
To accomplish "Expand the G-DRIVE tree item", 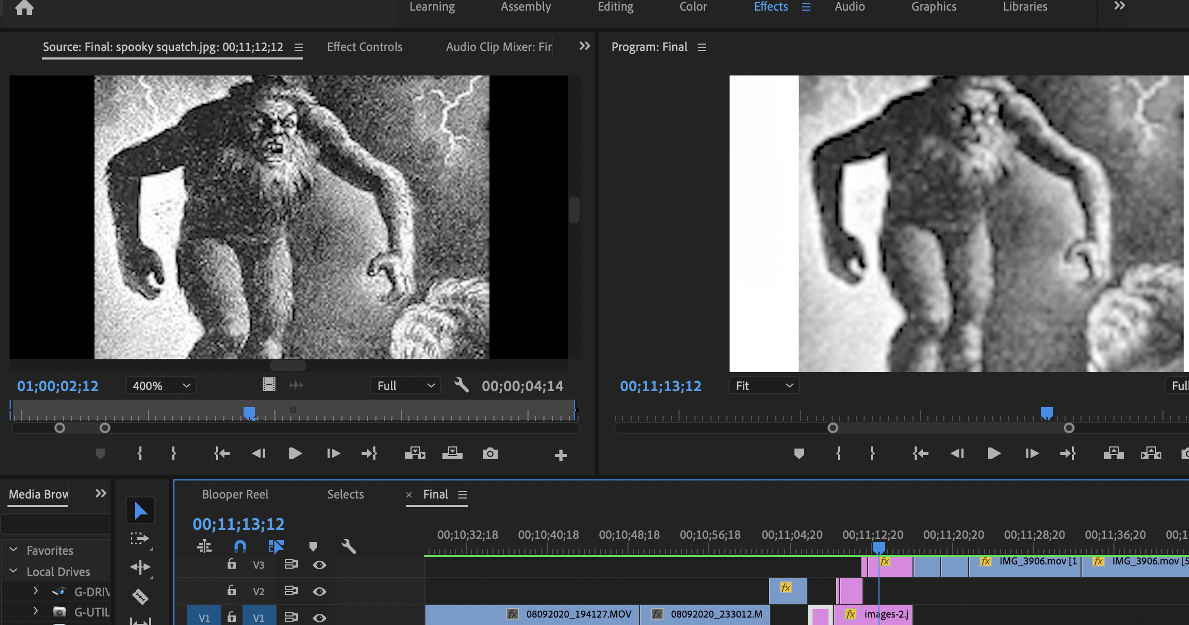I will click(36, 590).
